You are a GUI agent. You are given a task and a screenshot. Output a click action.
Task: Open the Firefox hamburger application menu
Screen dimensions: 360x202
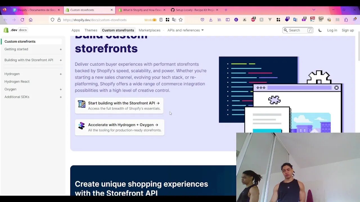[354, 20]
